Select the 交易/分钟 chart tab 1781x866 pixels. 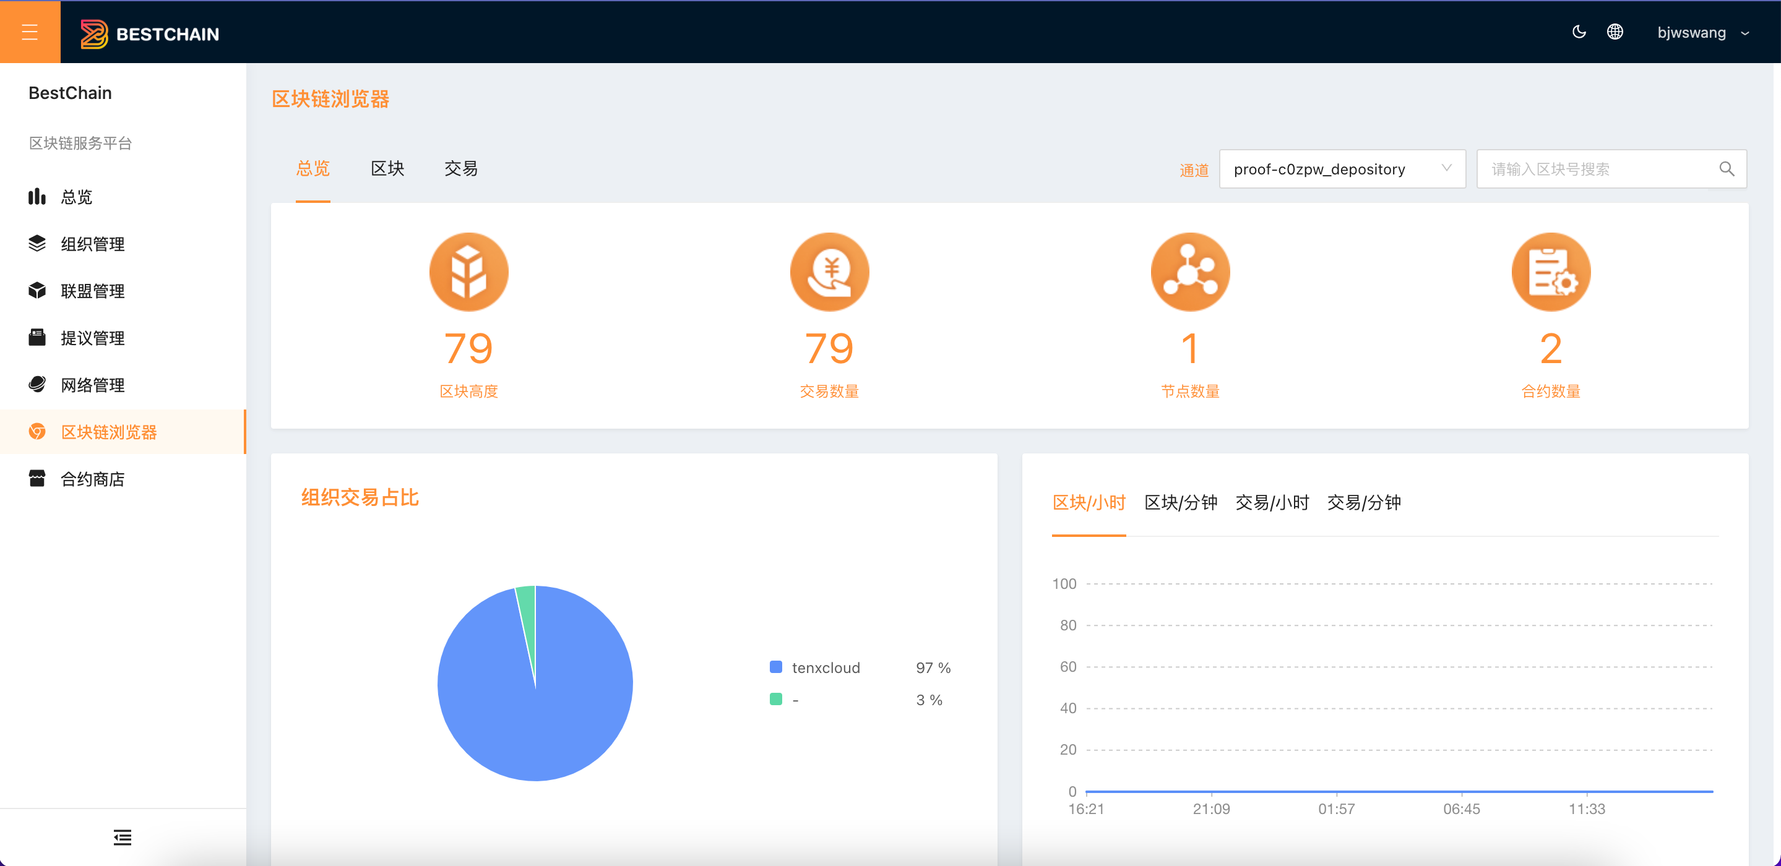[x=1364, y=502]
